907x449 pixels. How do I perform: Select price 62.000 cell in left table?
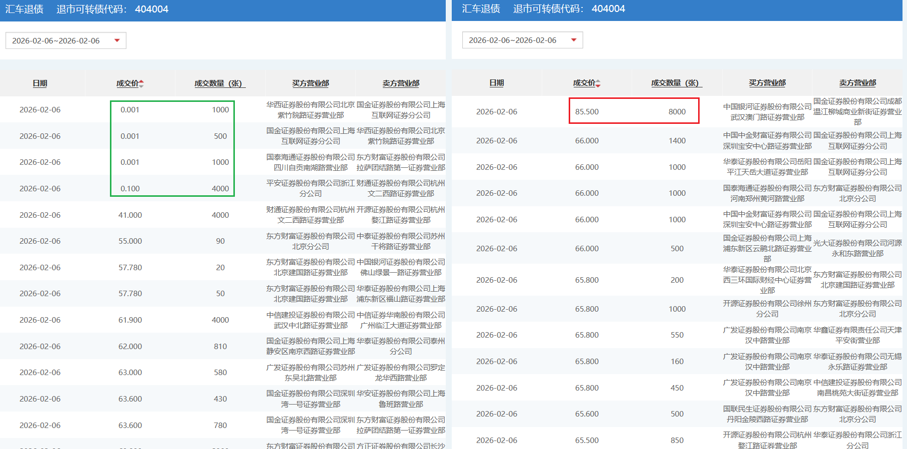(x=130, y=347)
